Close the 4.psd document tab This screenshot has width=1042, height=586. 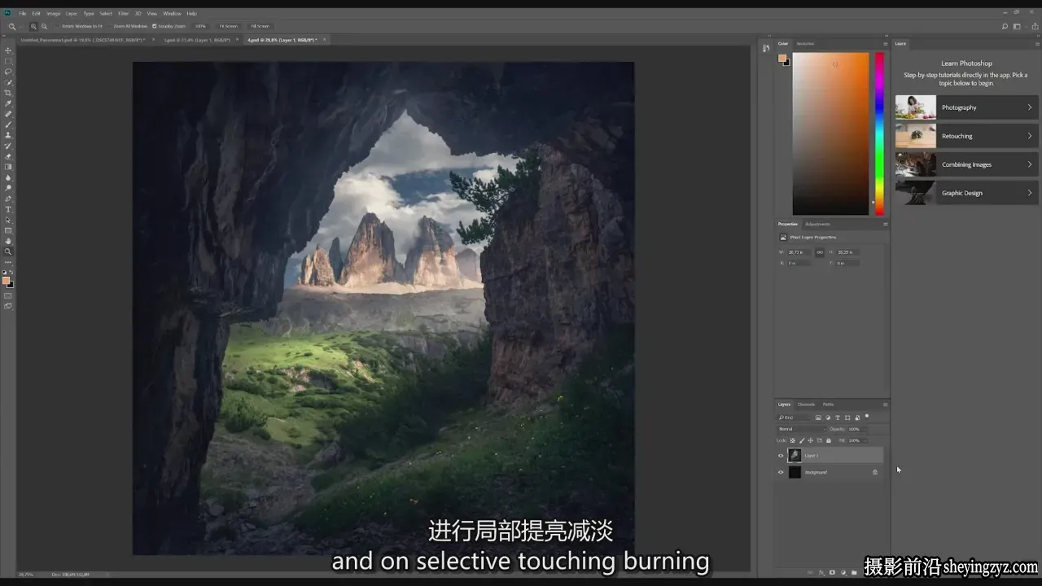click(326, 39)
